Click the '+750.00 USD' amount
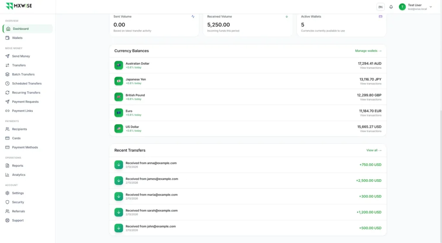This screenshot has height=243, width=442. (370, 165)
